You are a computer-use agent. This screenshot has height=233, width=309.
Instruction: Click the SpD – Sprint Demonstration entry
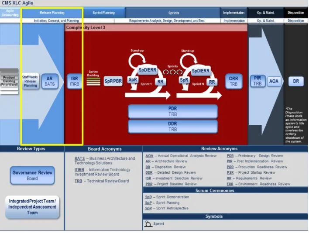click(x=167, y=197)
